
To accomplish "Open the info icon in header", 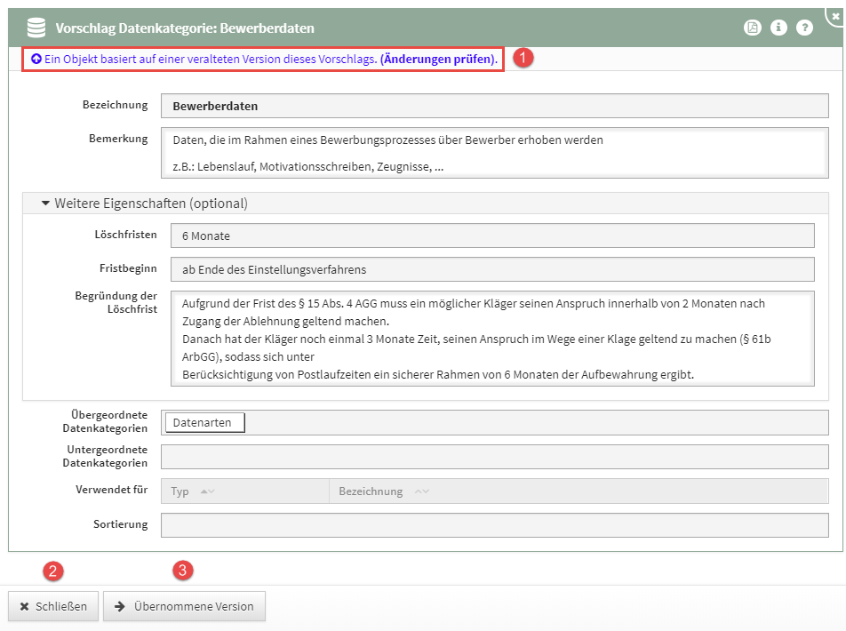I will (778, 28).
